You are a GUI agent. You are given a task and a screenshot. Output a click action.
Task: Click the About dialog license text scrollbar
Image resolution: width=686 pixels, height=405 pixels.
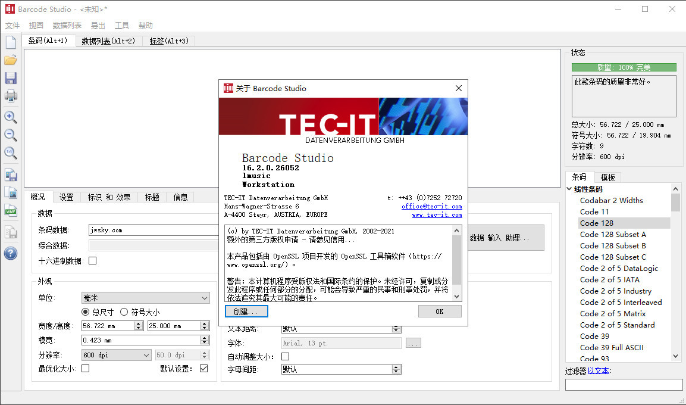tap(456, 263)
